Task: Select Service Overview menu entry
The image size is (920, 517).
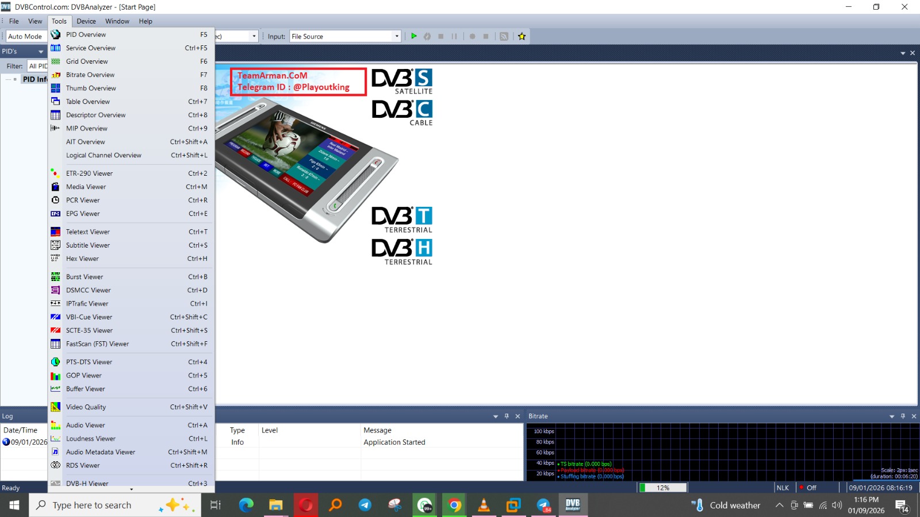Action: click(x=131, y=48)
